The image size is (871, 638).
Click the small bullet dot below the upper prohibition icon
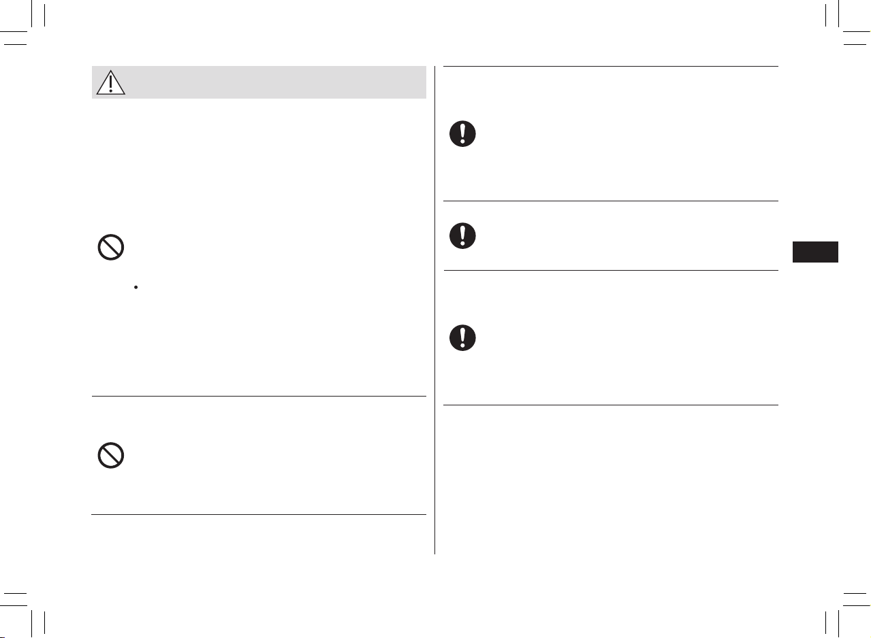click(137, 288)
